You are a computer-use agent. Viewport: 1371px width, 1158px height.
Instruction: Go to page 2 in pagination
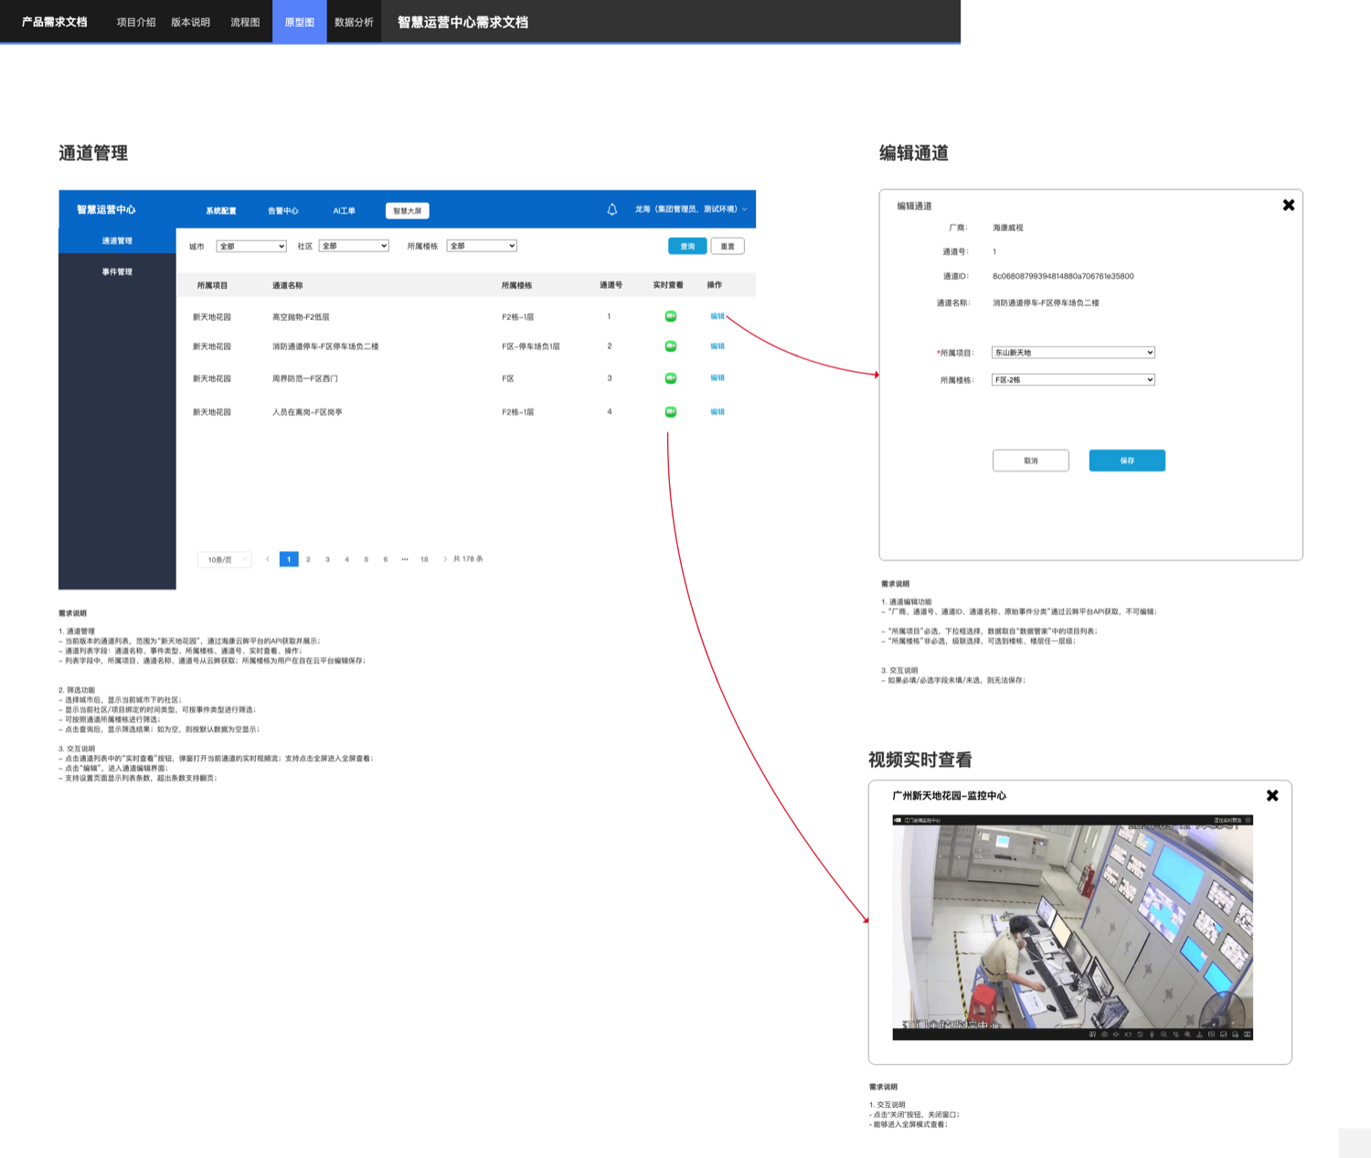(x=308, y=559)
